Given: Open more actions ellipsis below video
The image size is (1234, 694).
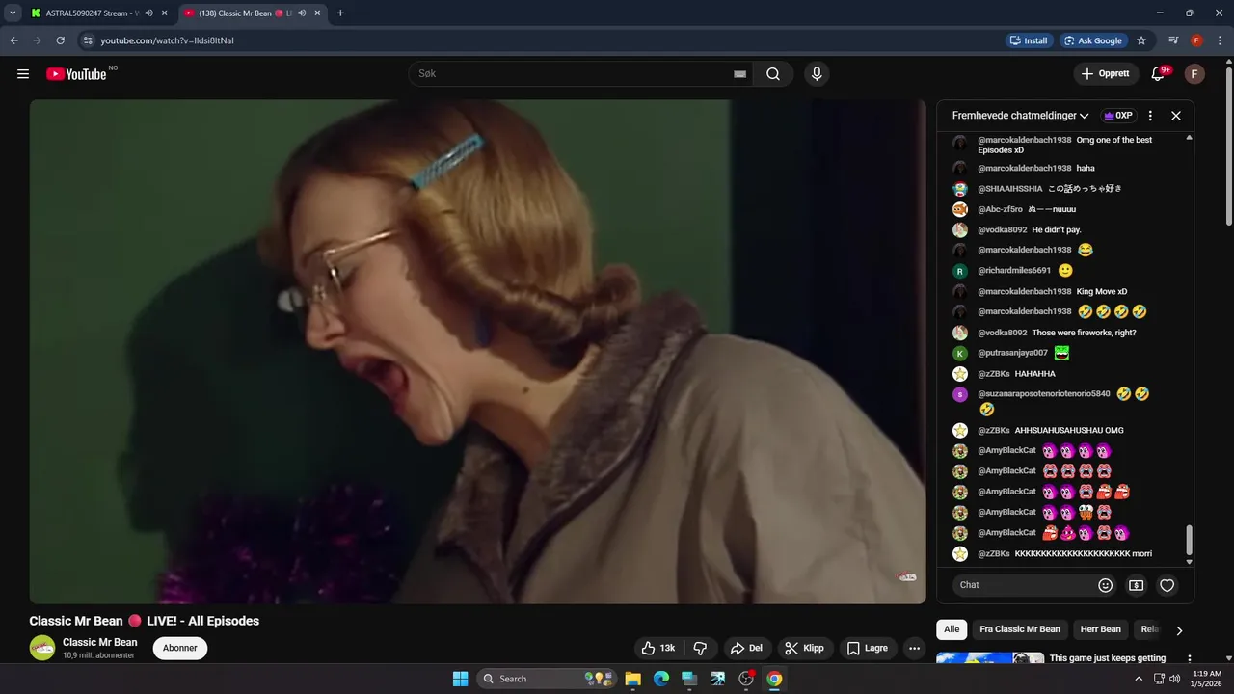Looking at the screenshot, I should pyautogui.click(x=914, y=648).
